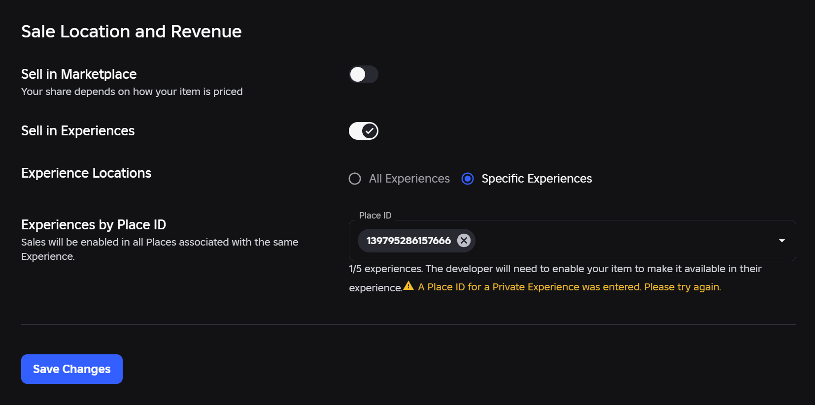Remove the 139795286157666 place ID chip
The image size is (815, 405).
pyautogui.click(x=464, y=241)
